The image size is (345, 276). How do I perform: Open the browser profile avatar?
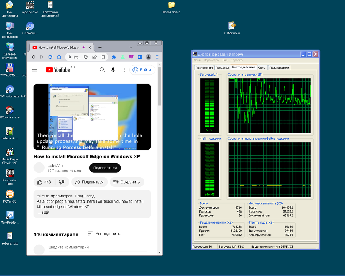coord(148,57)
